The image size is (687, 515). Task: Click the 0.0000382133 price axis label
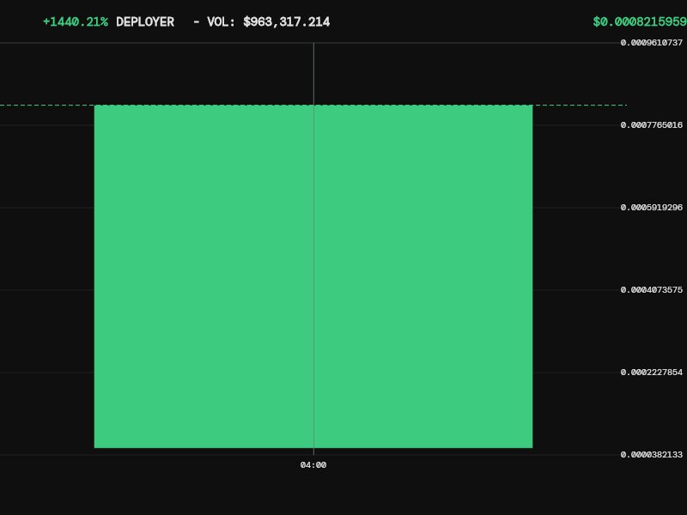pyautogui.click(x=652, y=455)
